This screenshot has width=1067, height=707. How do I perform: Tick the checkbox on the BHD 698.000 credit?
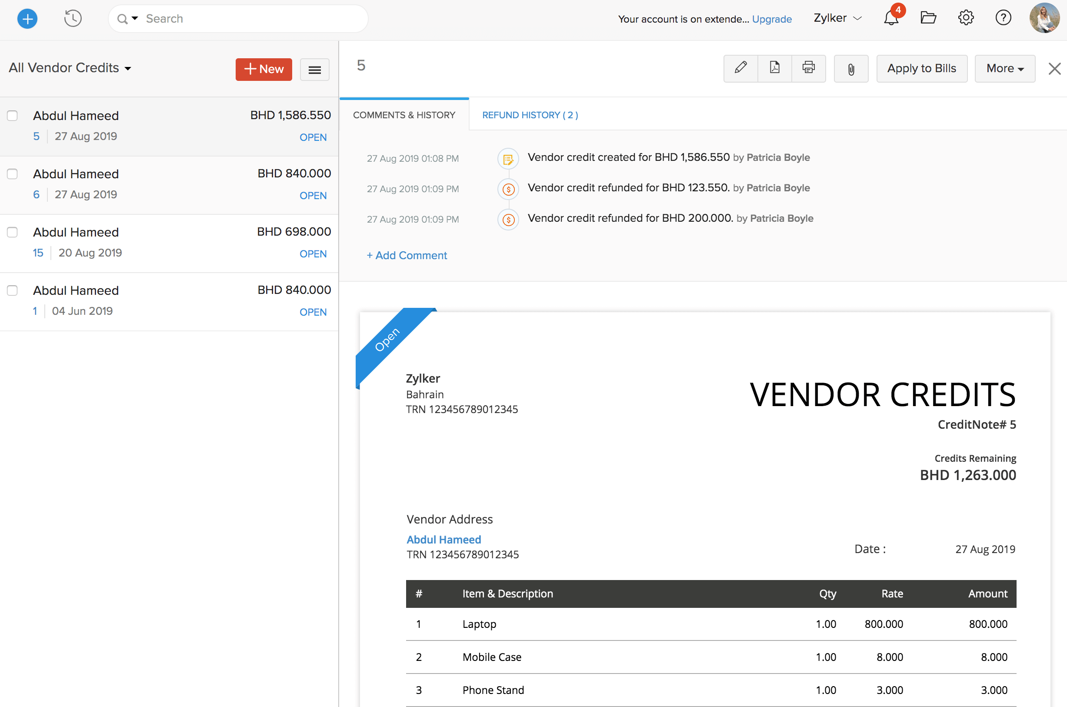(x=12, y=232)
